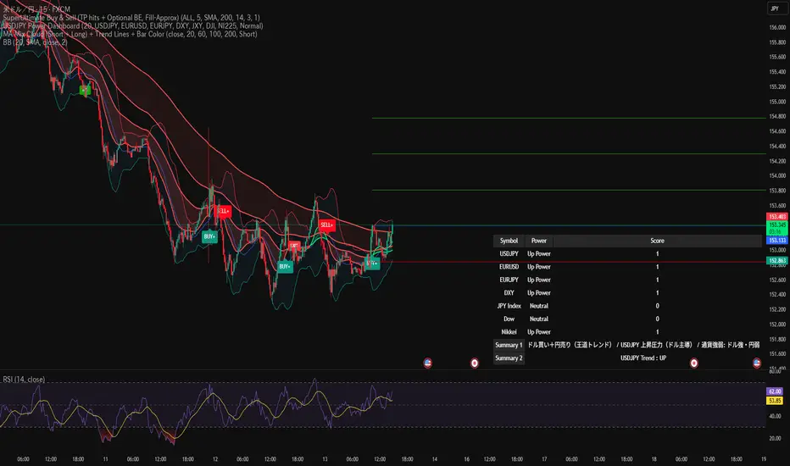Click the 20.00 RSI axis label
Image resolution: width=790 pixels, height=466 pixels.
pos(775,438)
